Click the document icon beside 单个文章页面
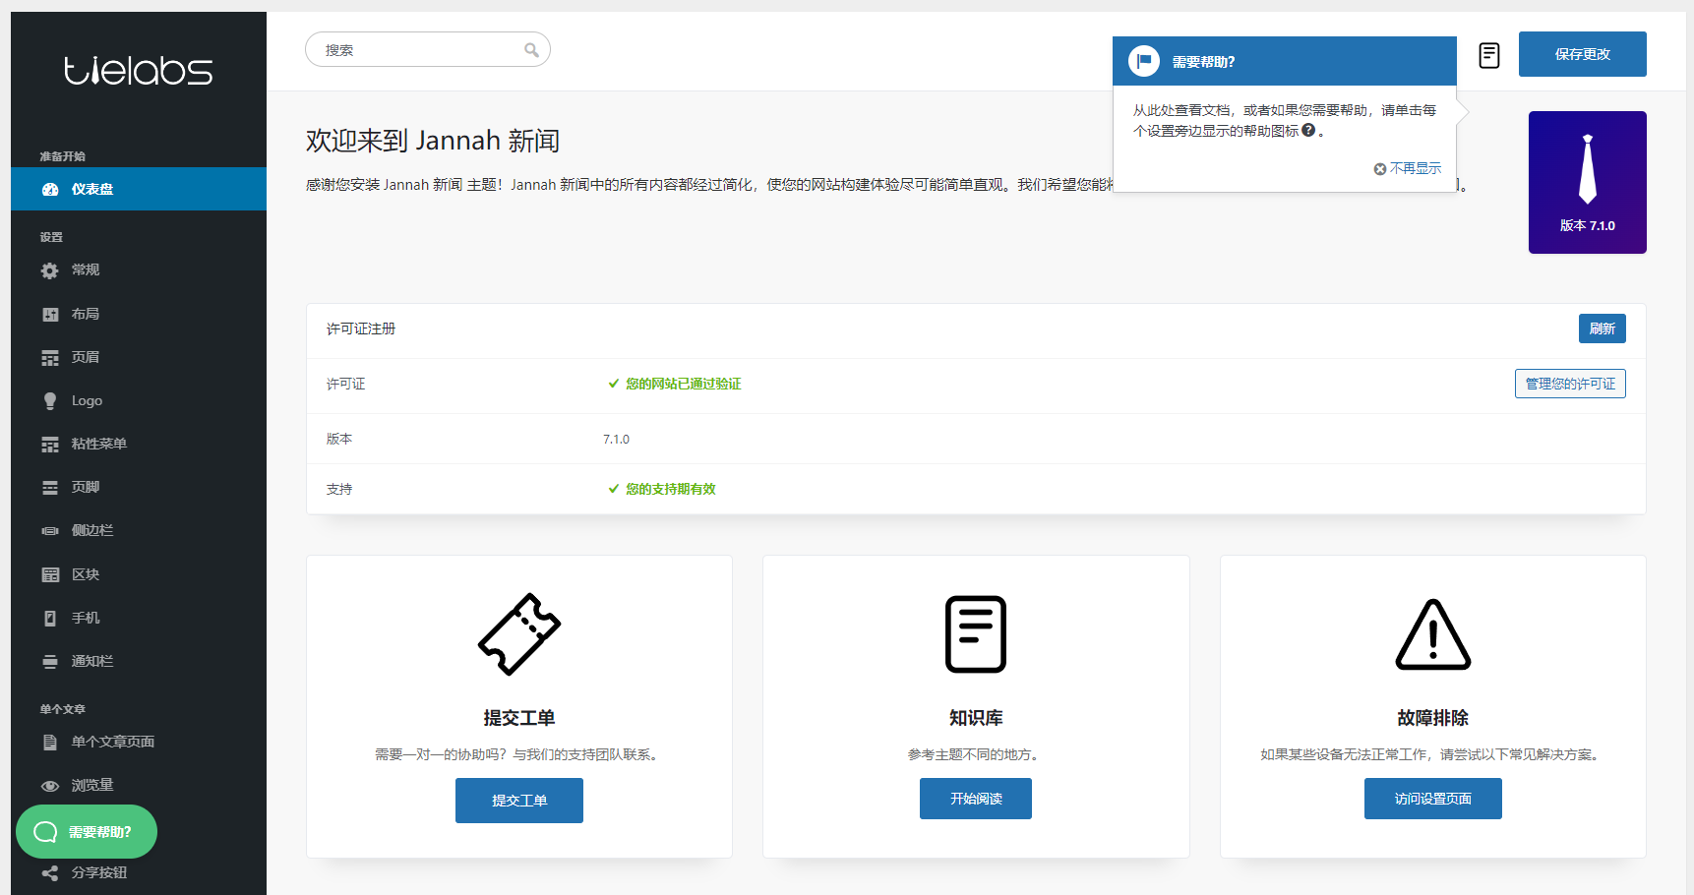 (50, 743)
